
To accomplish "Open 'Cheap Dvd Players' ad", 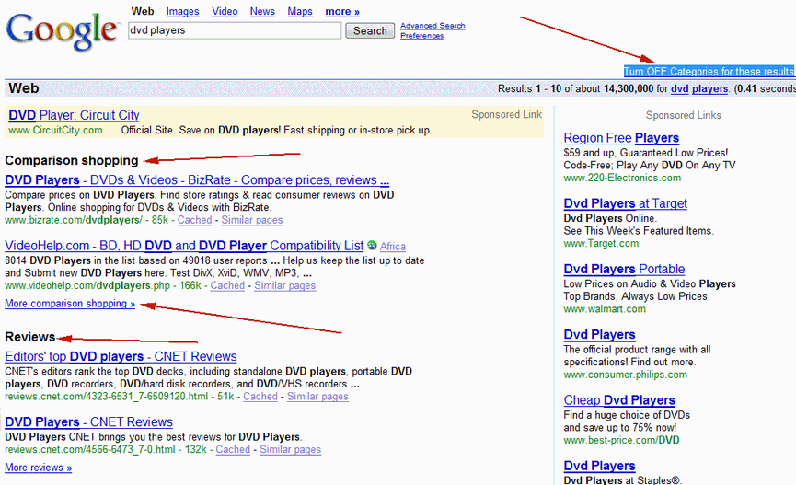I will [619, 400].
